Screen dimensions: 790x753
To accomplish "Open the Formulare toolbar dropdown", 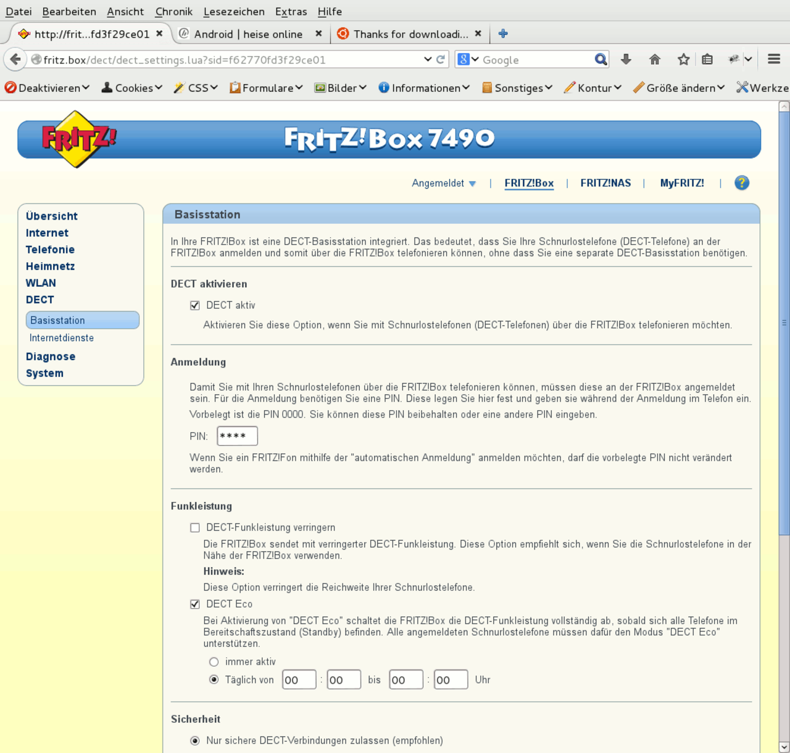I will click(x=266, y=88).
